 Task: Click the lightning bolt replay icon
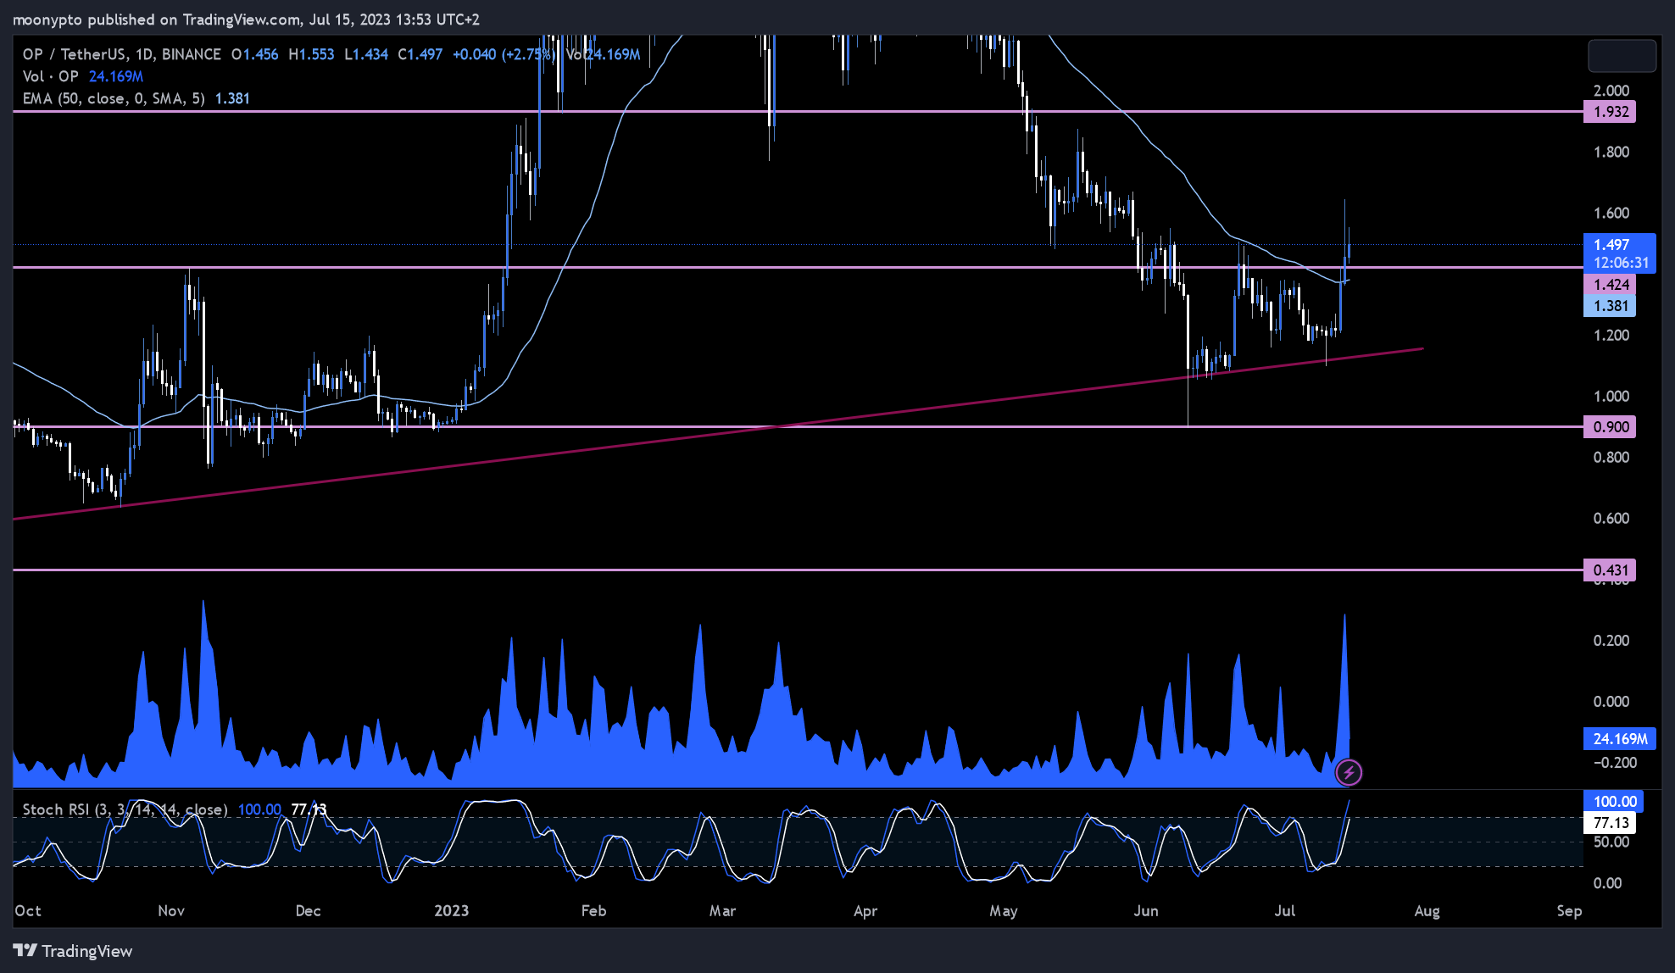[1348, 772]
